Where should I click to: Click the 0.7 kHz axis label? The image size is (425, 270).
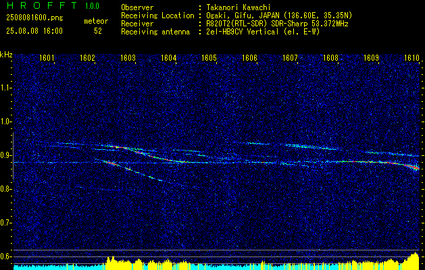click(5, 223)
